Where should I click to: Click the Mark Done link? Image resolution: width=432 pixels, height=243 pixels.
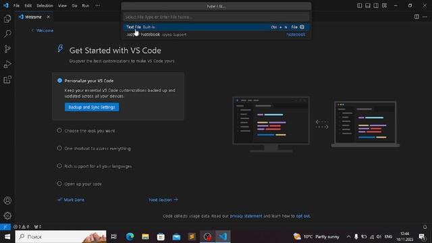coord(71,200)
